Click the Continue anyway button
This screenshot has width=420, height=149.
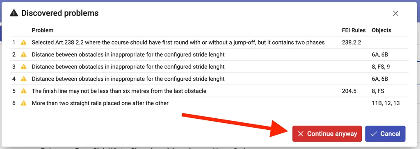pos(327,134)
